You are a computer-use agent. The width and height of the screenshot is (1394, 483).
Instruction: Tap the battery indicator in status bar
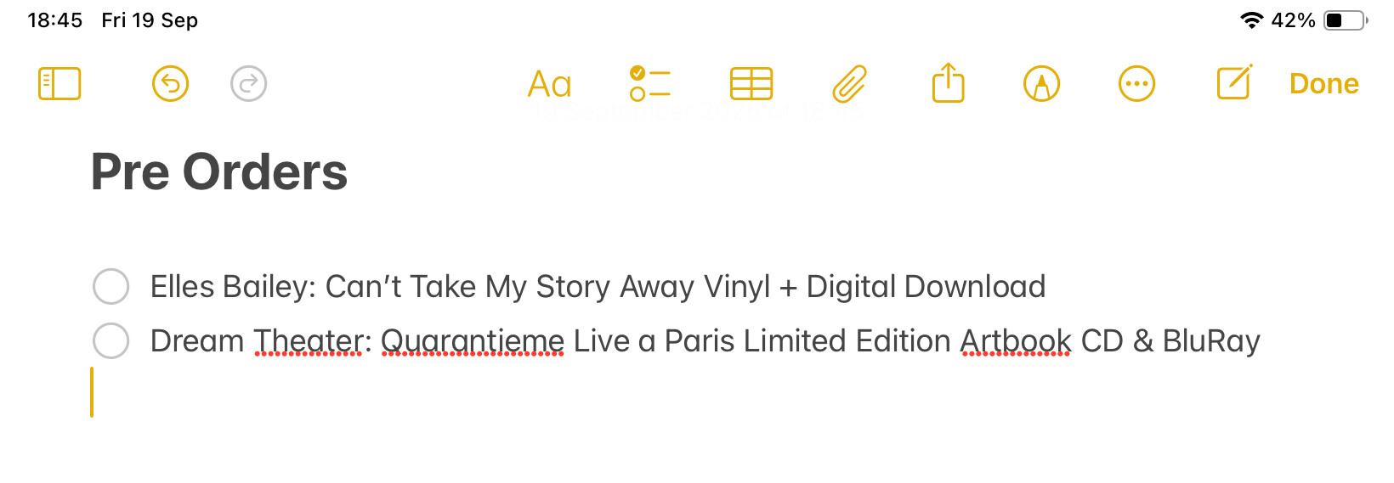[1345, 20]
